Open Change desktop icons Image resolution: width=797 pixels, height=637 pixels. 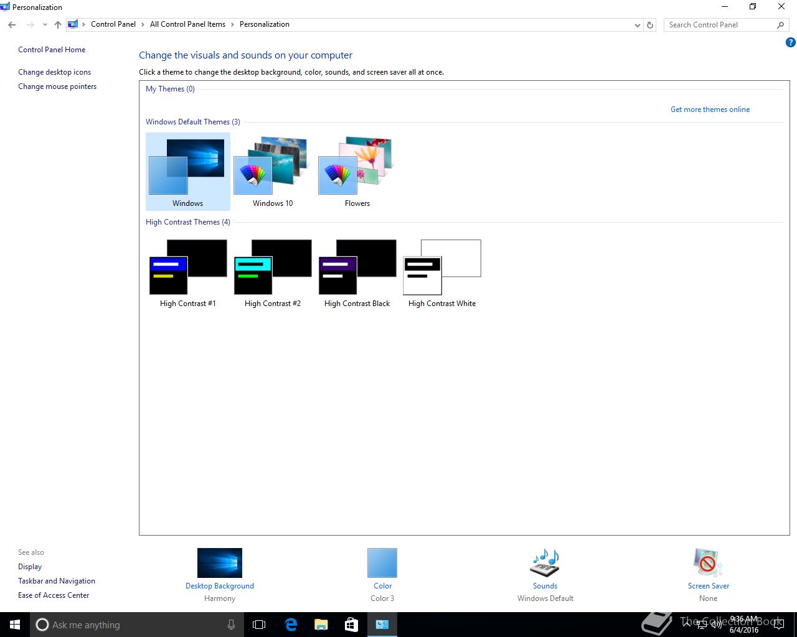coord(54,72)
